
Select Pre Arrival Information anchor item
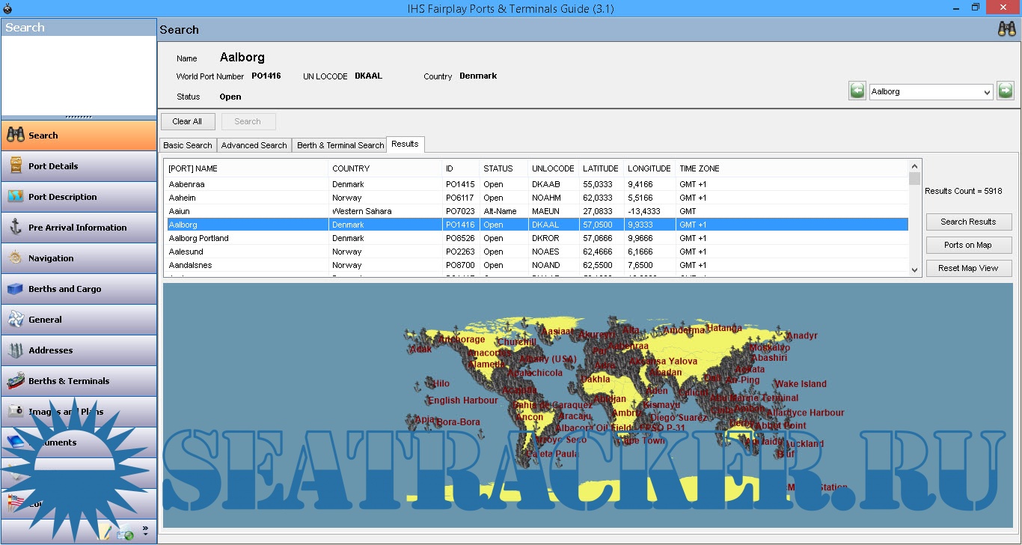click(x=79, y=228)
